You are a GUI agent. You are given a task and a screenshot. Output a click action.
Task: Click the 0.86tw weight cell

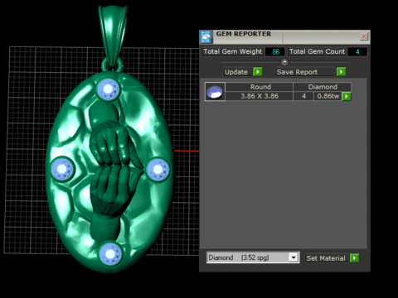point(328,96)
